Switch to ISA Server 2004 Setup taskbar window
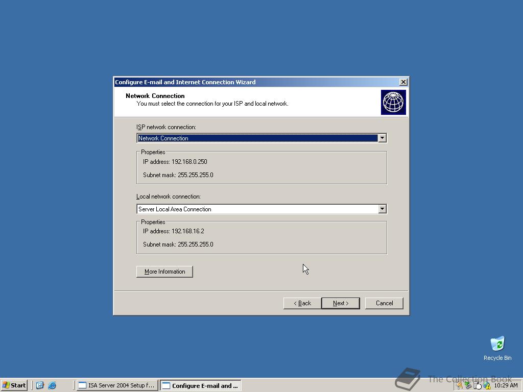Screen dimensions: 523x392 (x=117, y=385)
